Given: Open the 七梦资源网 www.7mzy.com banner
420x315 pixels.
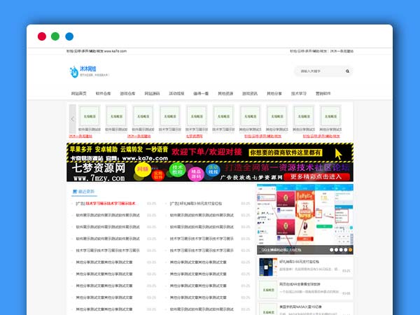Looking at the screenshot, I should click(210, 172).
